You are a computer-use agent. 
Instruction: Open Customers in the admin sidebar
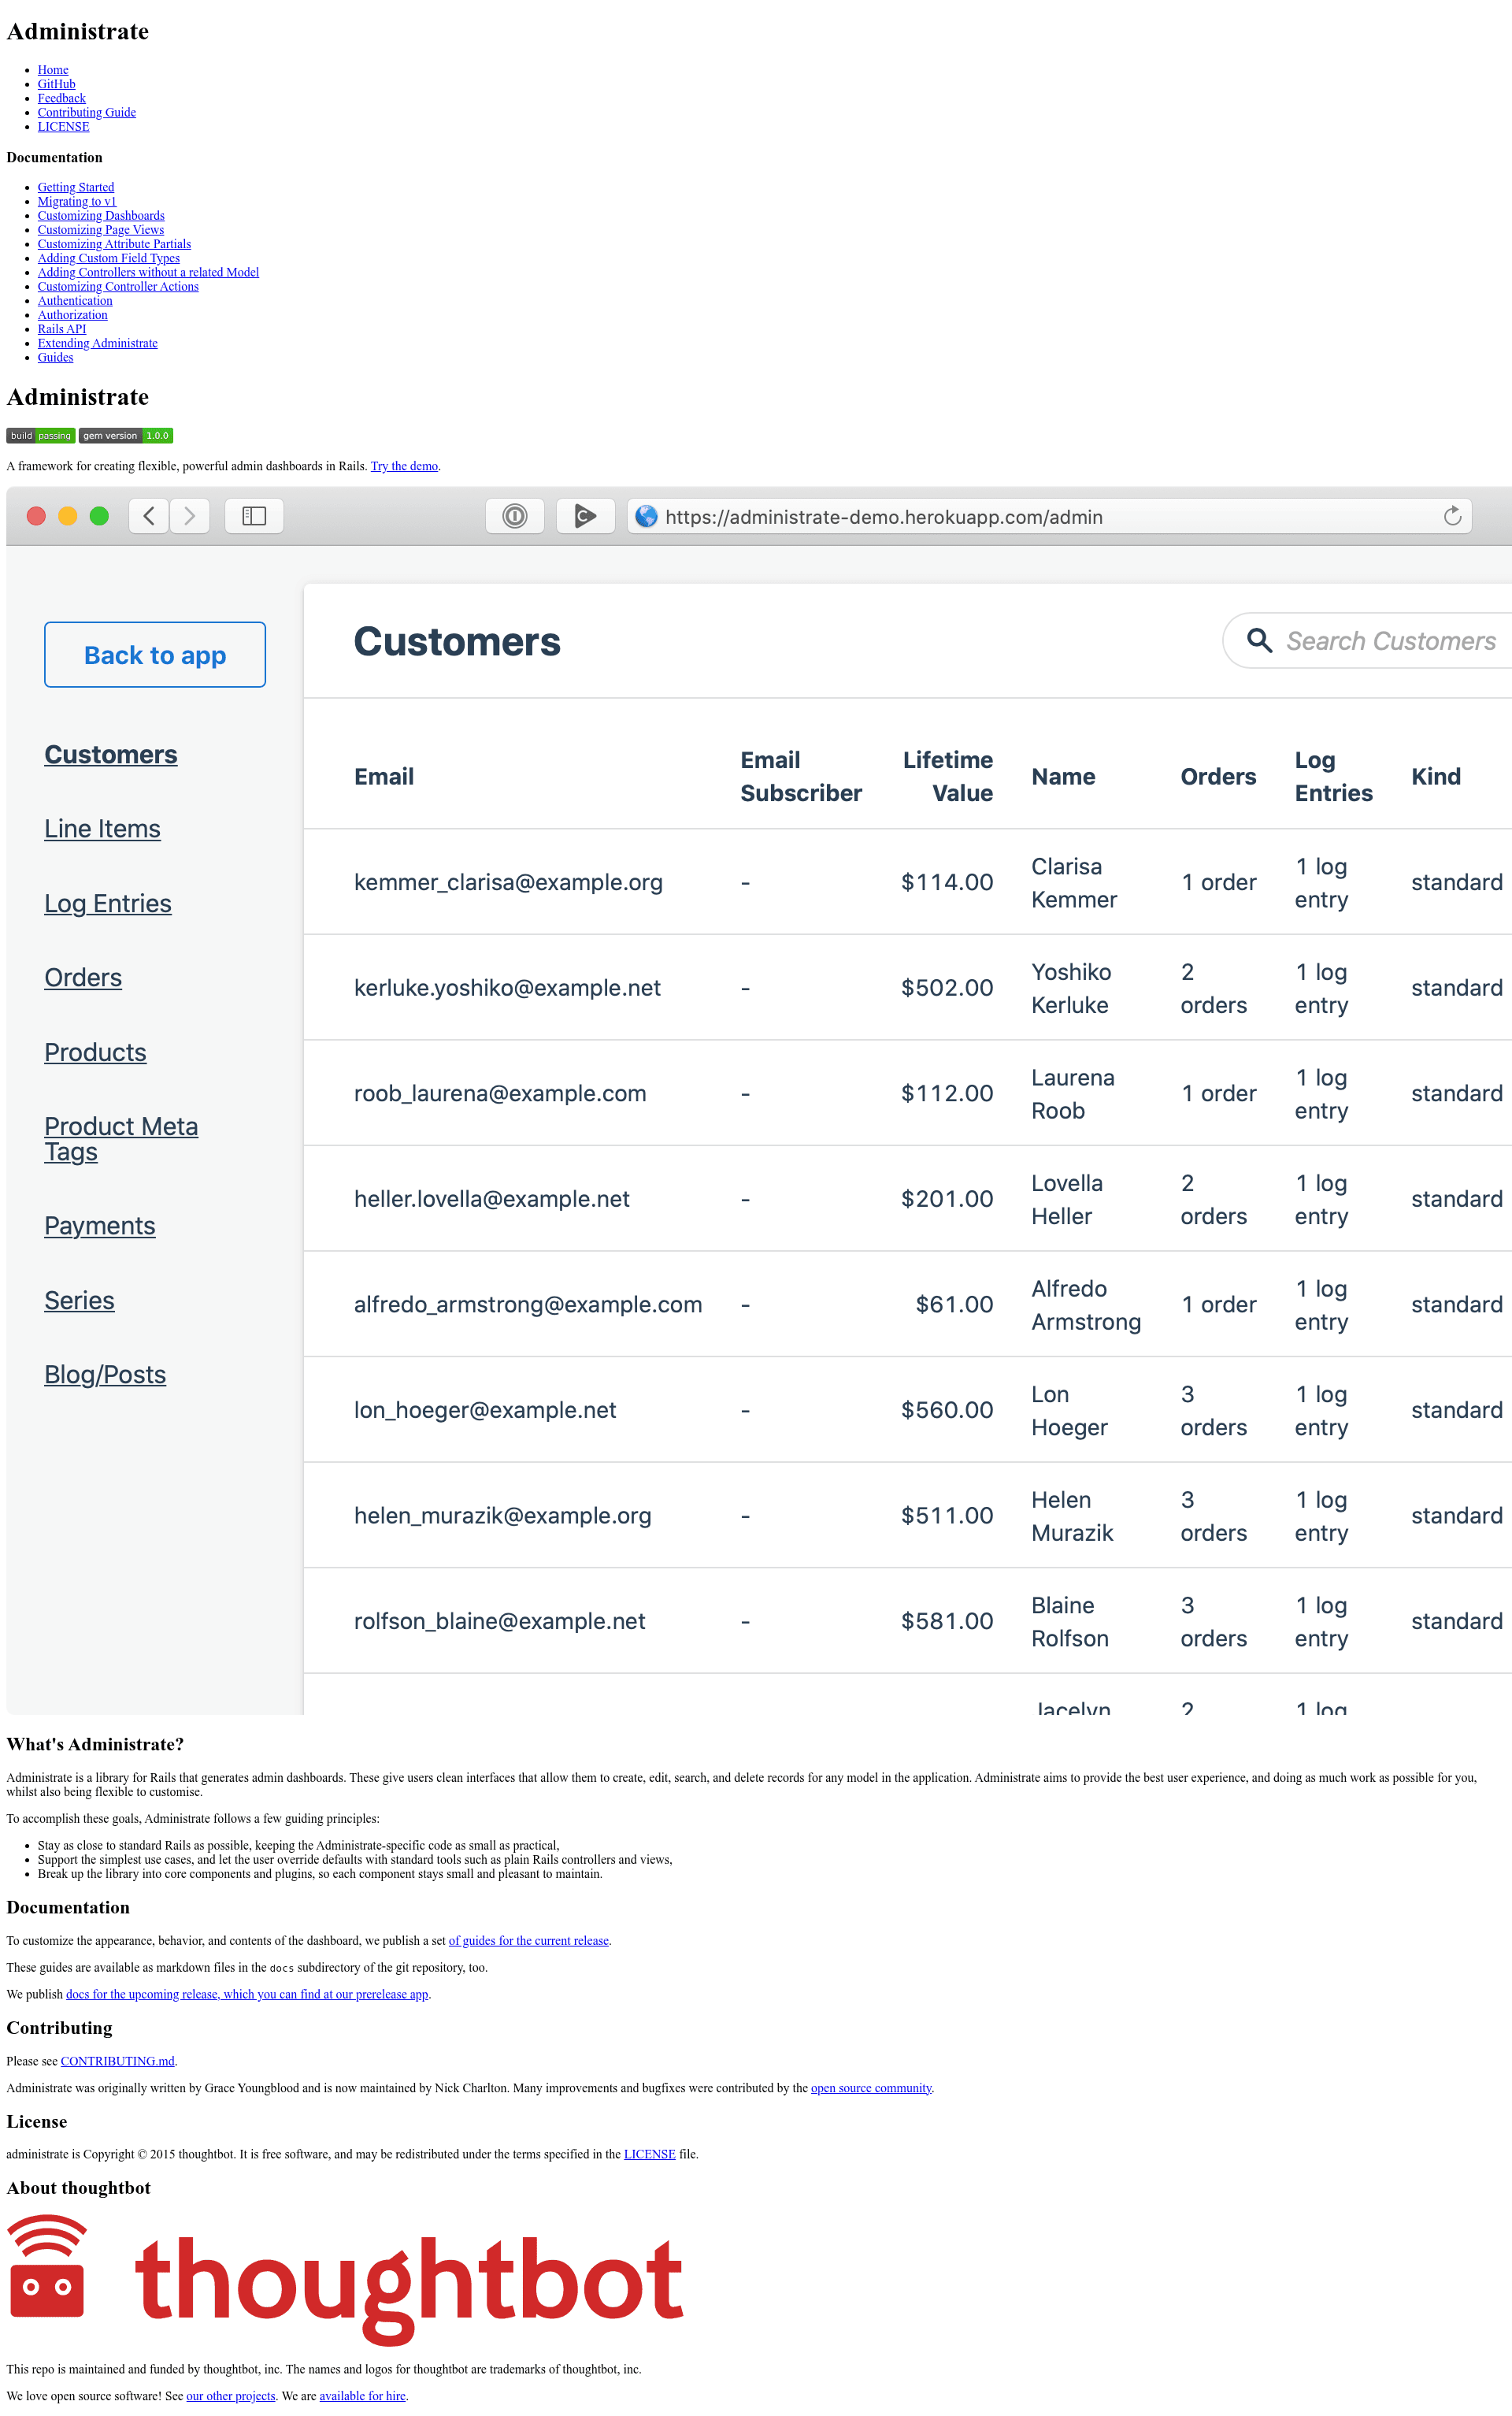click(x=111, y=755)
